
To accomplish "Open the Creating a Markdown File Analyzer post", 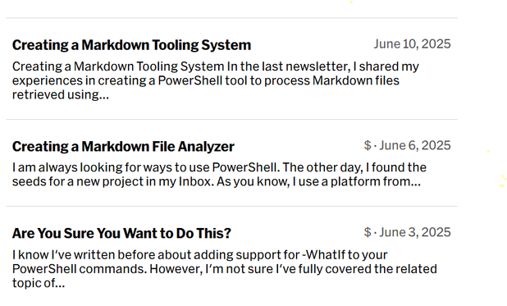I will click(x=123, y=147).
